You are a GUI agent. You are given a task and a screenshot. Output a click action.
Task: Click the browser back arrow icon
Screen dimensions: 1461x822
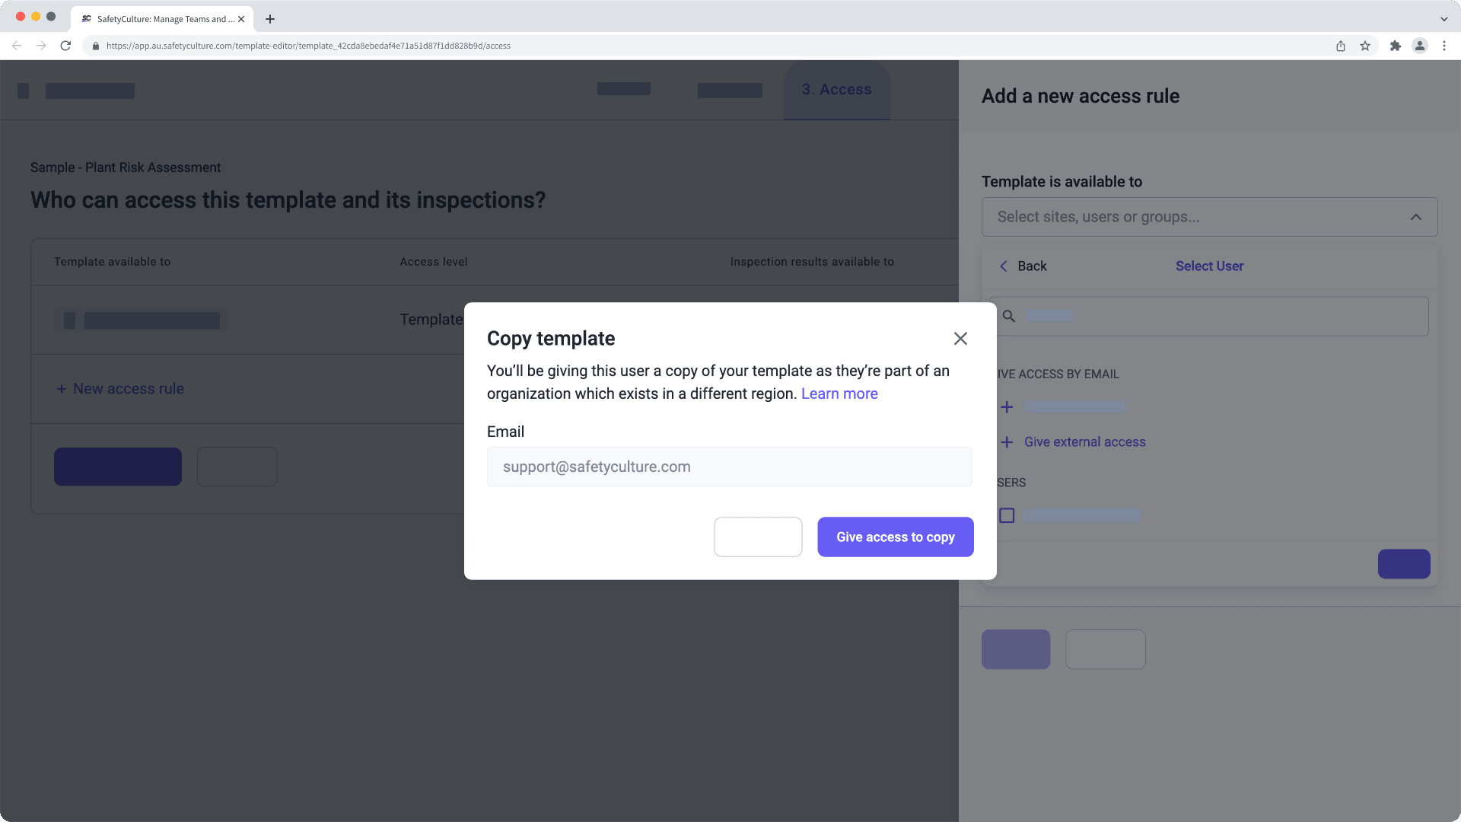tap(17, 46)
